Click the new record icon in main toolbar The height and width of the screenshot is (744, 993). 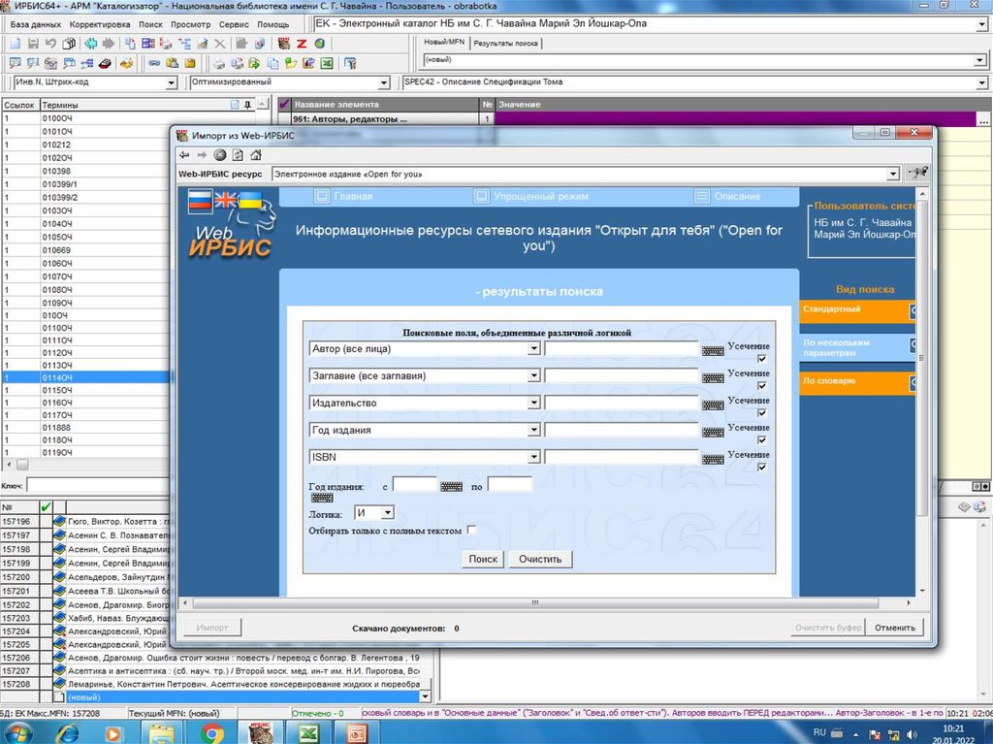pyautogui.click(x=16, y=44)
